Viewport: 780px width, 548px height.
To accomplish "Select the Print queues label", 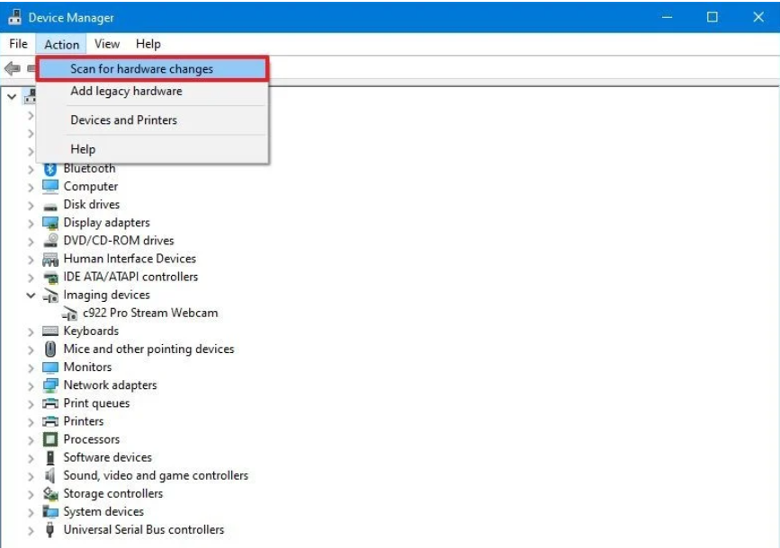I will [x=96, y=403].
